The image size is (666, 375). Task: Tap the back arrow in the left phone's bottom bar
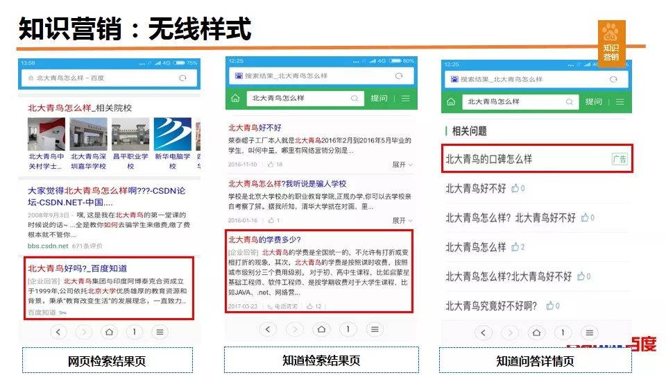(x=58, y=332)
